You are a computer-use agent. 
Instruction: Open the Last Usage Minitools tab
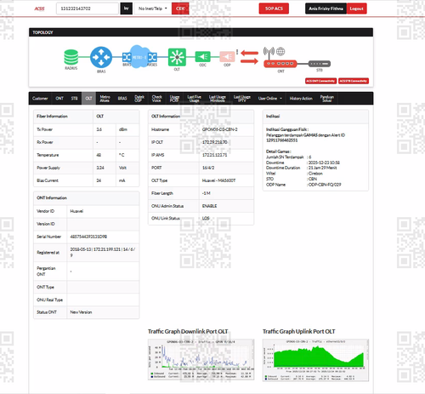click(218, 99)
